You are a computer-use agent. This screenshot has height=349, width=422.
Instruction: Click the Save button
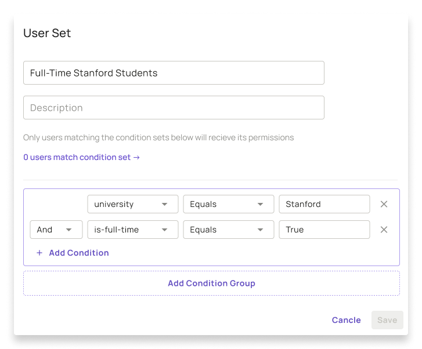pos(387,320)
